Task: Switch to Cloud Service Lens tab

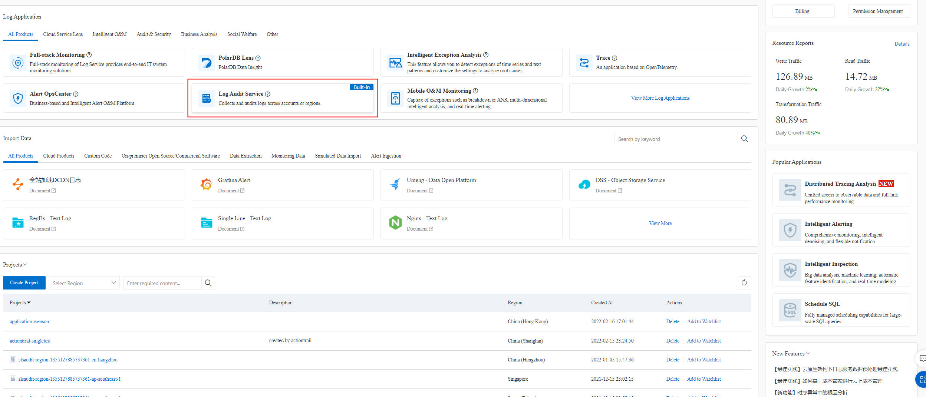Action: tap(63, 34)
